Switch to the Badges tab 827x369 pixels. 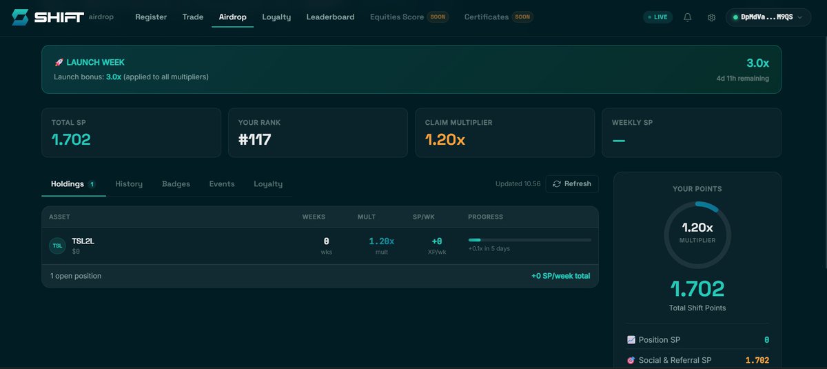click(x=176, y=184)
